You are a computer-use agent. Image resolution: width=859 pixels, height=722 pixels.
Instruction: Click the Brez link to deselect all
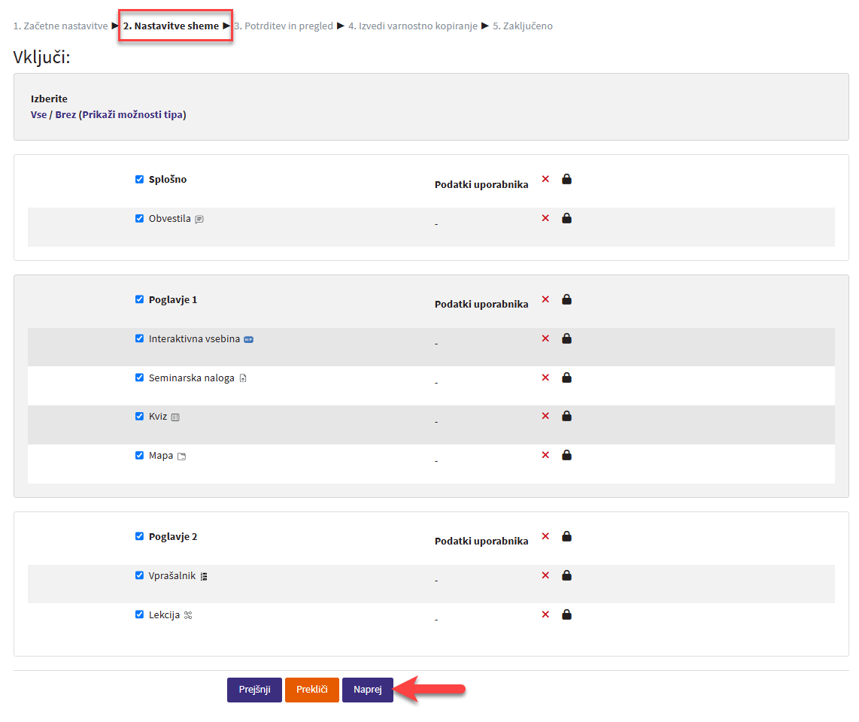pyautogui.click(x=65, y=115)
